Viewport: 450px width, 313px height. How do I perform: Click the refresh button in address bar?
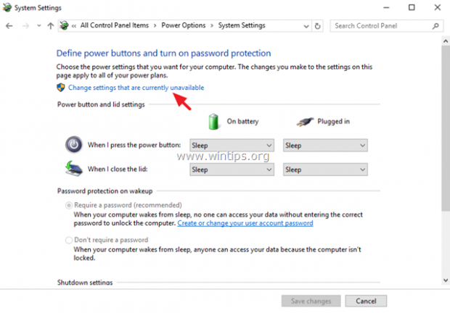click(x=317, y=25)
